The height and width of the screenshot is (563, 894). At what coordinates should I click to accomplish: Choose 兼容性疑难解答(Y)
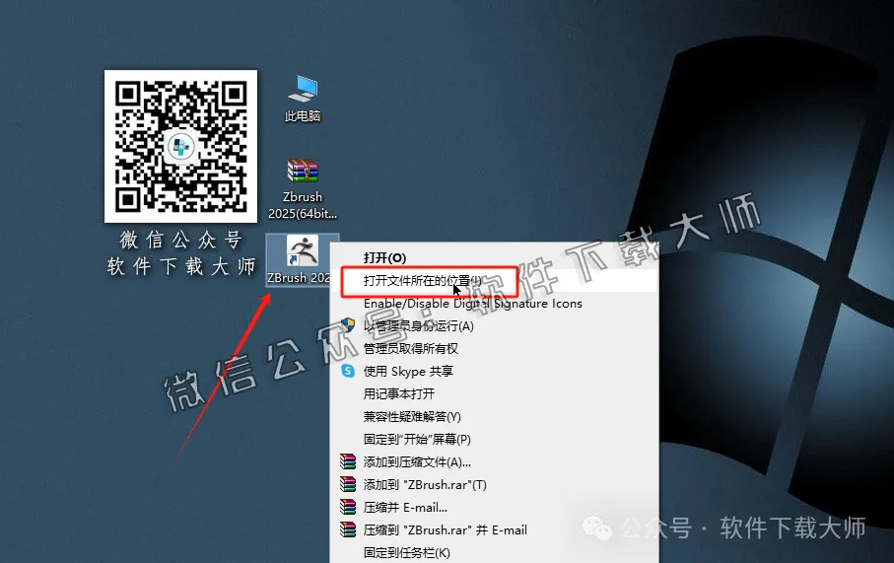[495, 416]
